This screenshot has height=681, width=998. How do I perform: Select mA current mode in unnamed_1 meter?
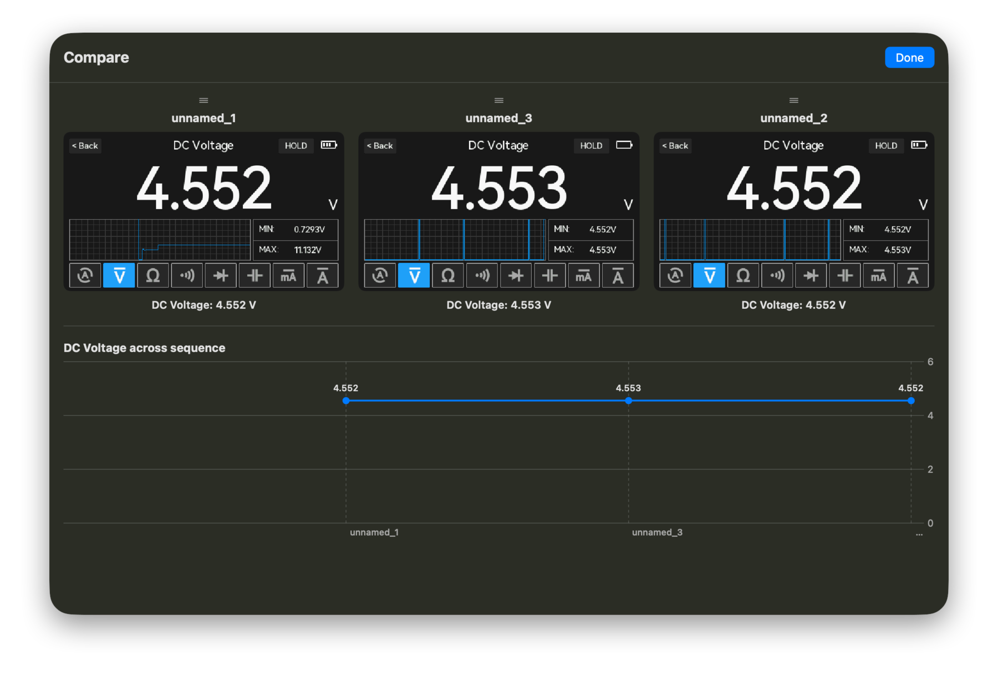[x=288, y=276]
